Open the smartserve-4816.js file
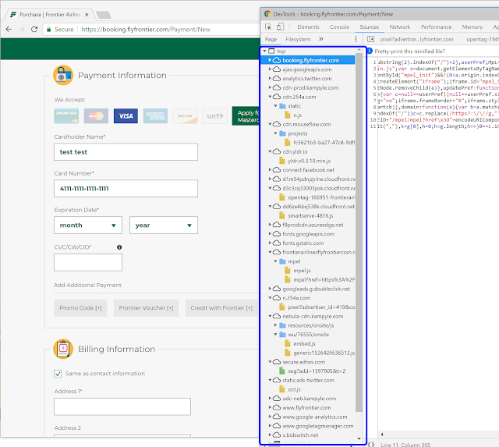The width and height of the screenshot is (499, 447). pyautogui.click(x=310, y=215)
